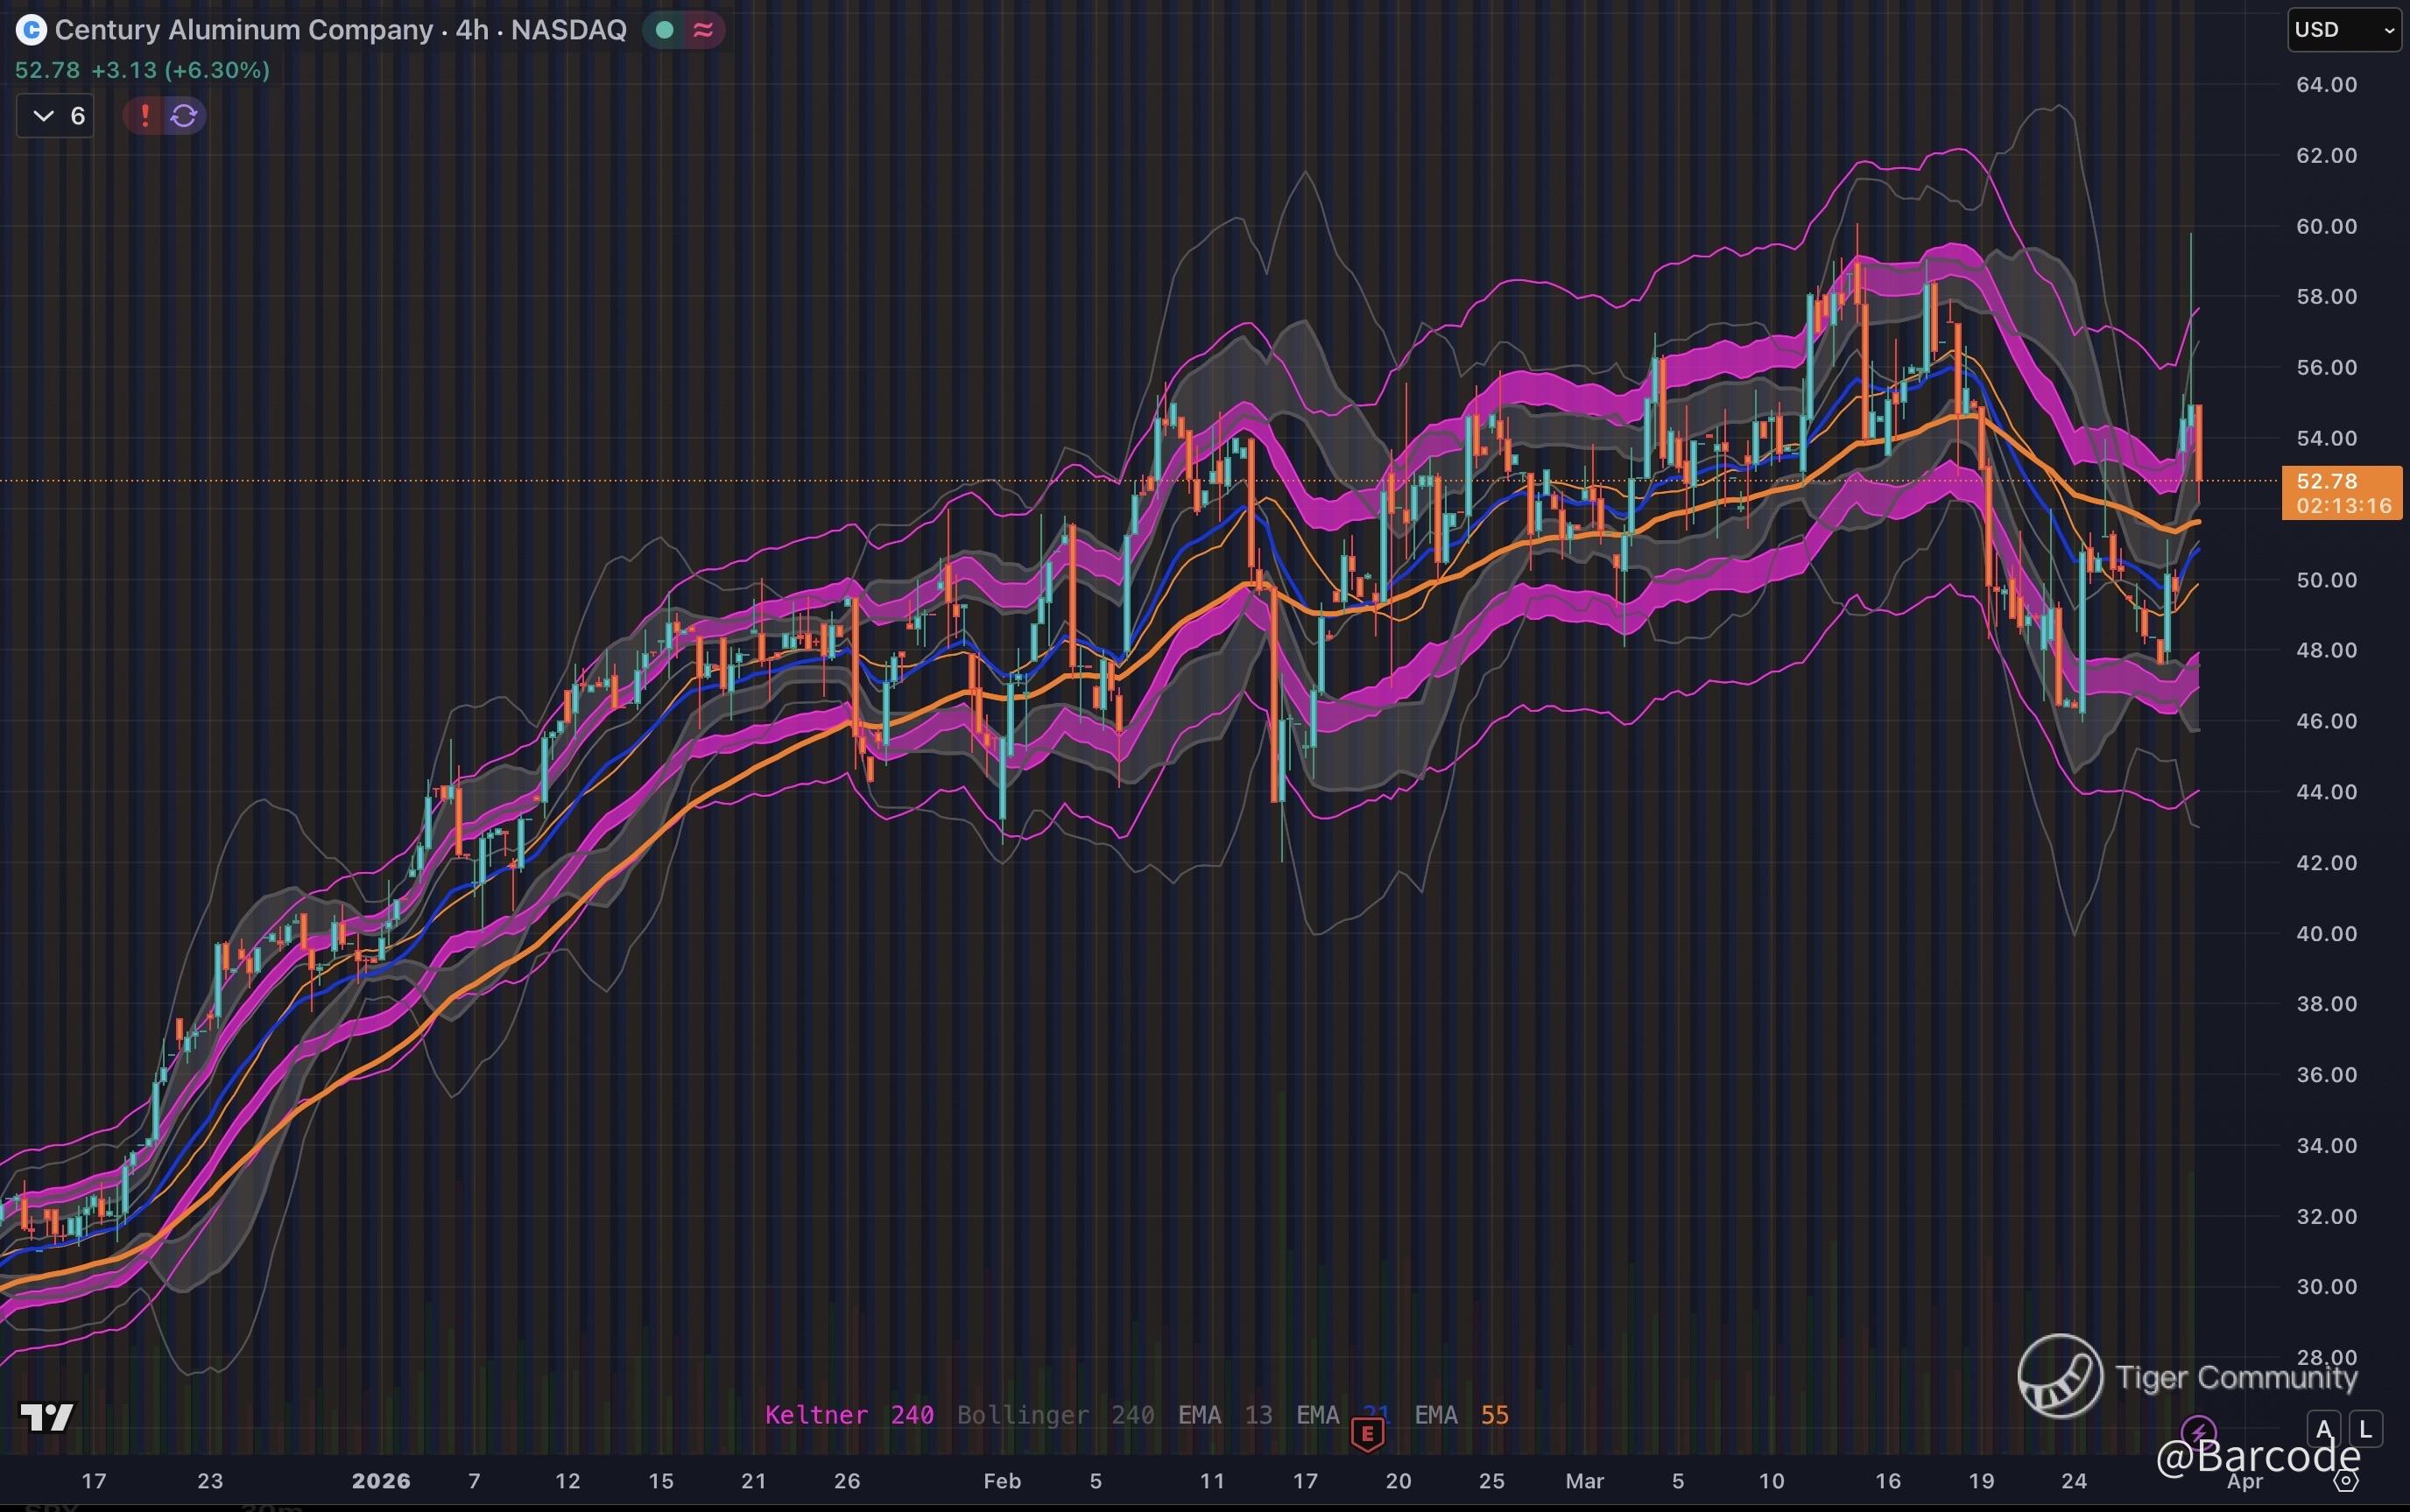Click the Century Aluminum Company symbol title
Screen dimensions: 2410x1512
pos(243,30)
